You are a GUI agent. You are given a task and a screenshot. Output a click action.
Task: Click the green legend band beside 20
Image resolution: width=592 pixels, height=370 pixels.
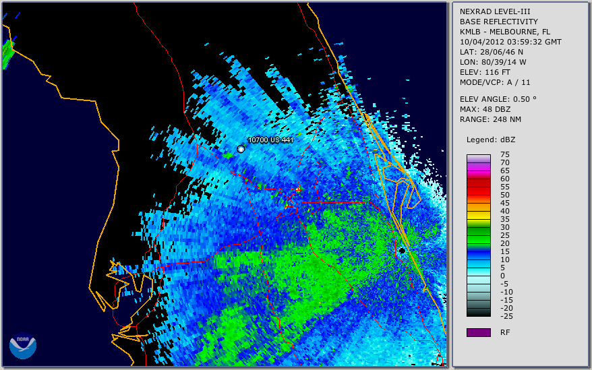[x=478, y=239]
